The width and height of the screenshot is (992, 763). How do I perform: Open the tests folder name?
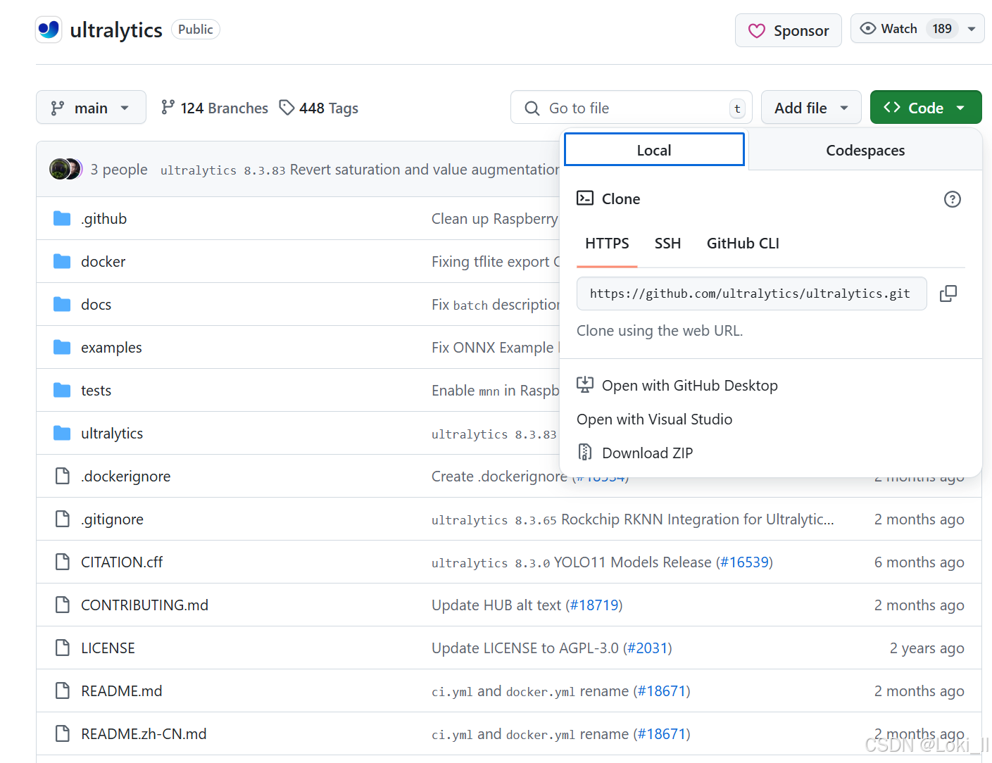96,390
